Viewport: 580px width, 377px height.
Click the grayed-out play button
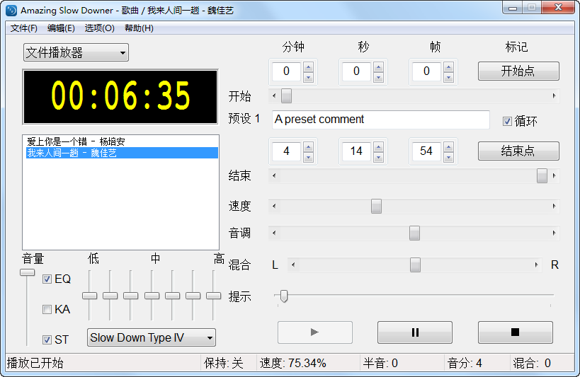pyautogui.click(x=314, y=332)
